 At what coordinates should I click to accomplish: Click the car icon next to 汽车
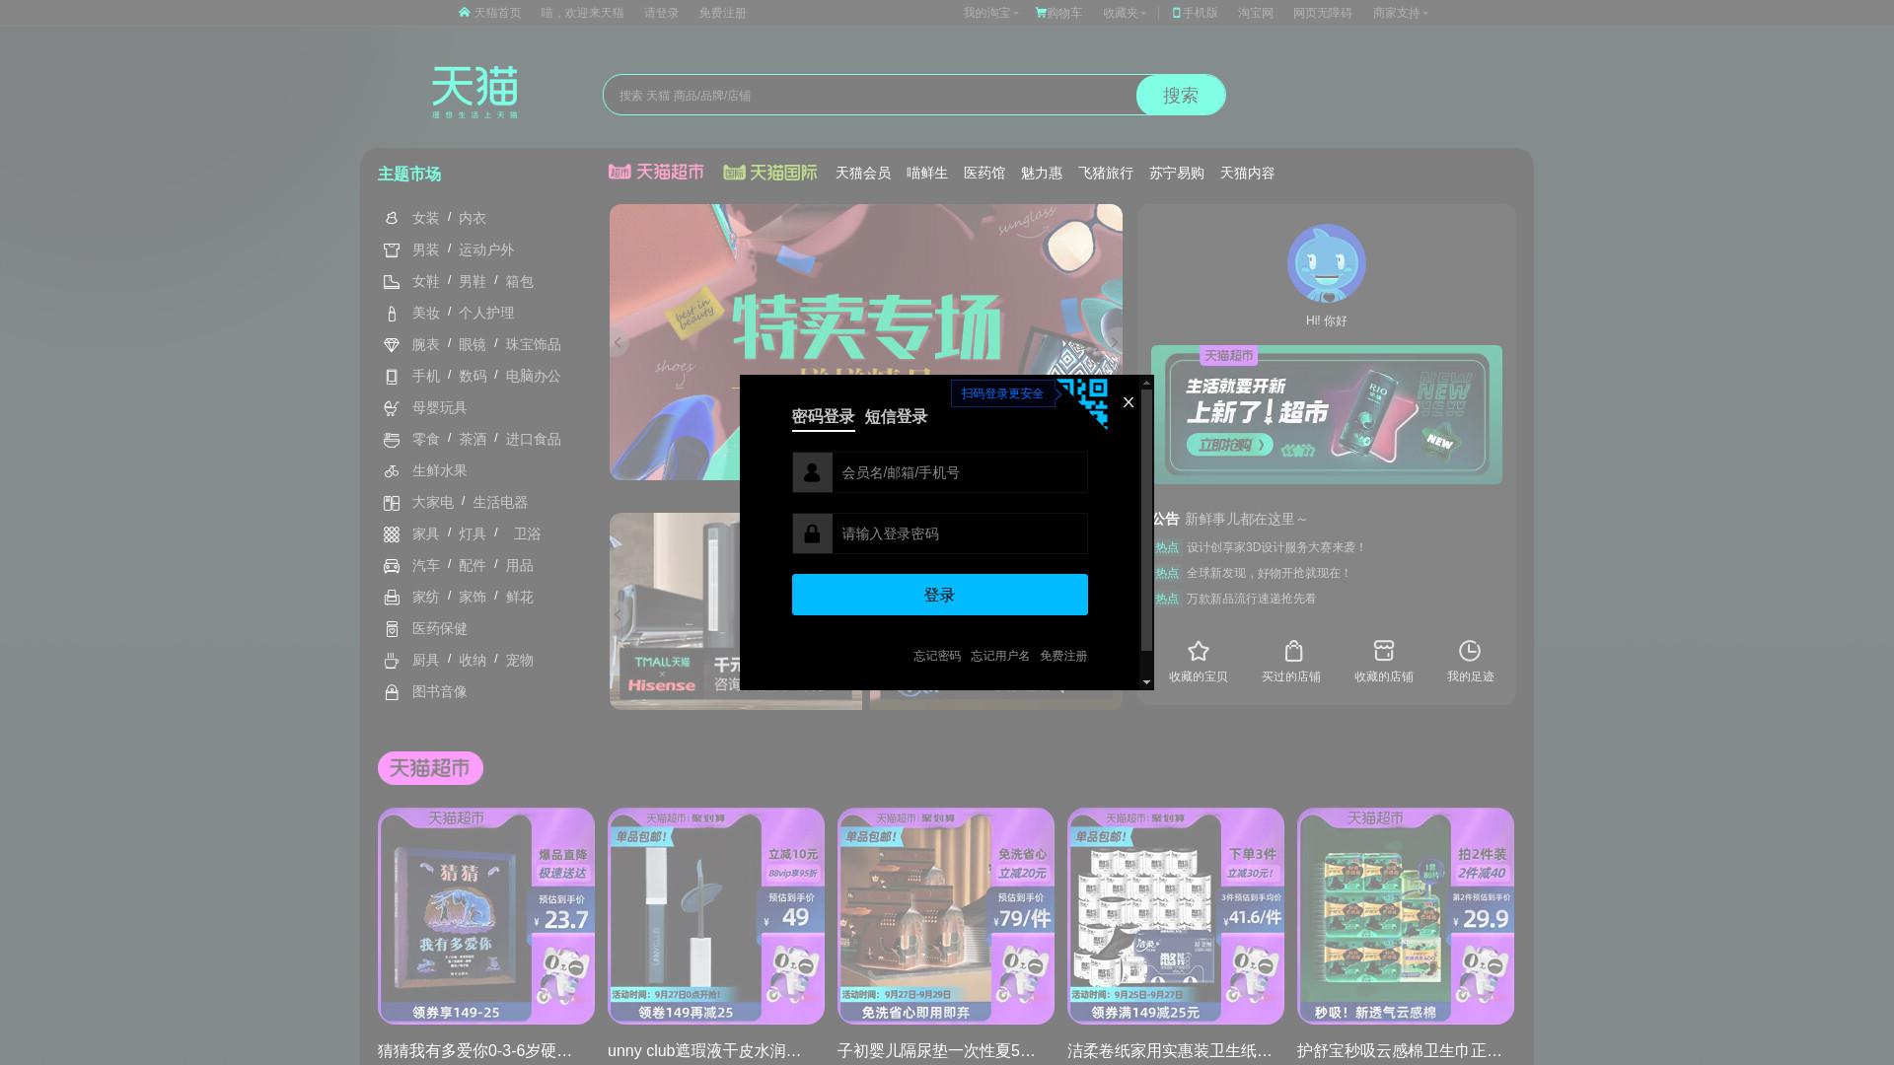392,566
